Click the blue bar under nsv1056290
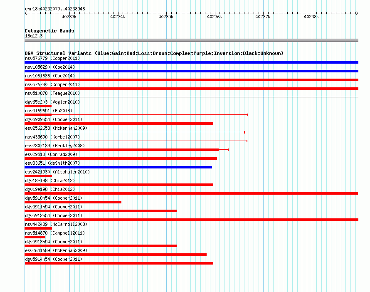 [x=191, y=71]
